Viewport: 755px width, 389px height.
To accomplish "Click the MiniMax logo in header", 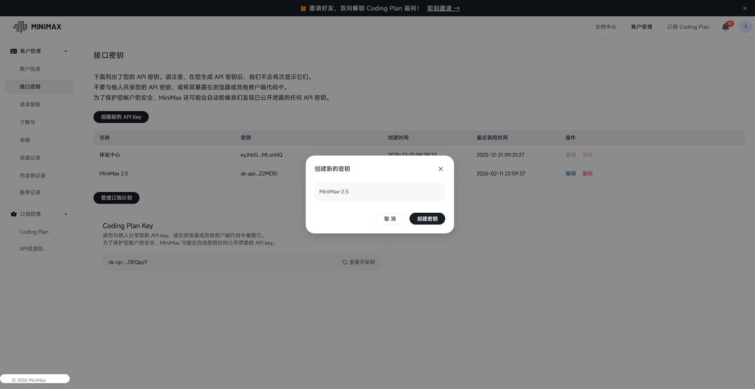I will coord(37,27).
